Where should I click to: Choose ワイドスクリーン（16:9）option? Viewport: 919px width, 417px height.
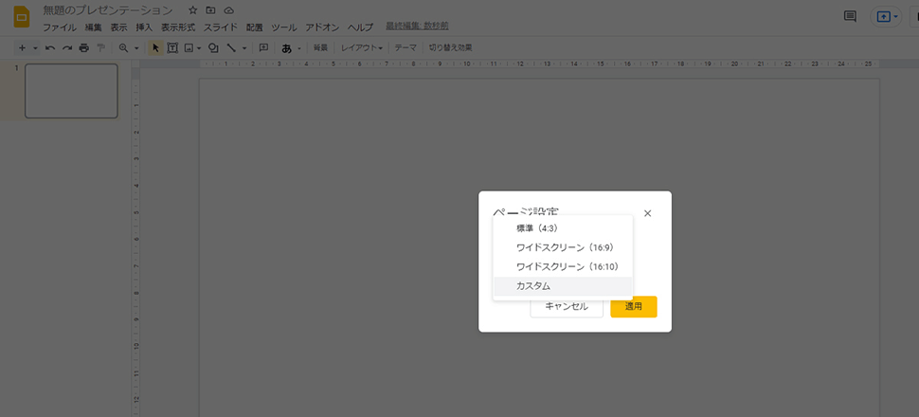coord(563,247)
